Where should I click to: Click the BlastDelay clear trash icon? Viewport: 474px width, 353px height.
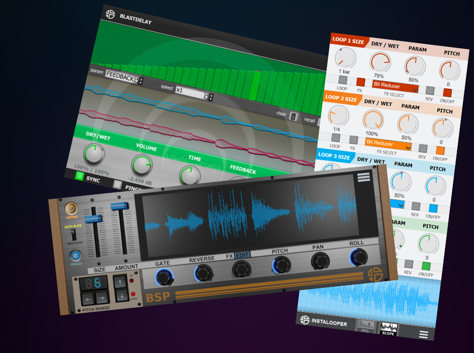293,116
